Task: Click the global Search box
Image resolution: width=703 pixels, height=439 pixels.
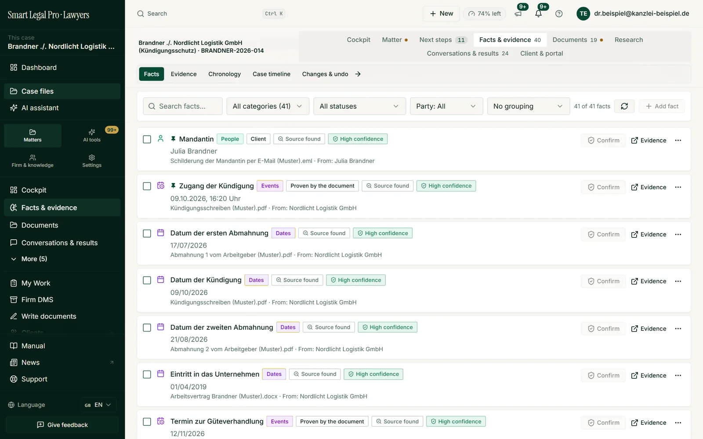Action: click(211, 14)
